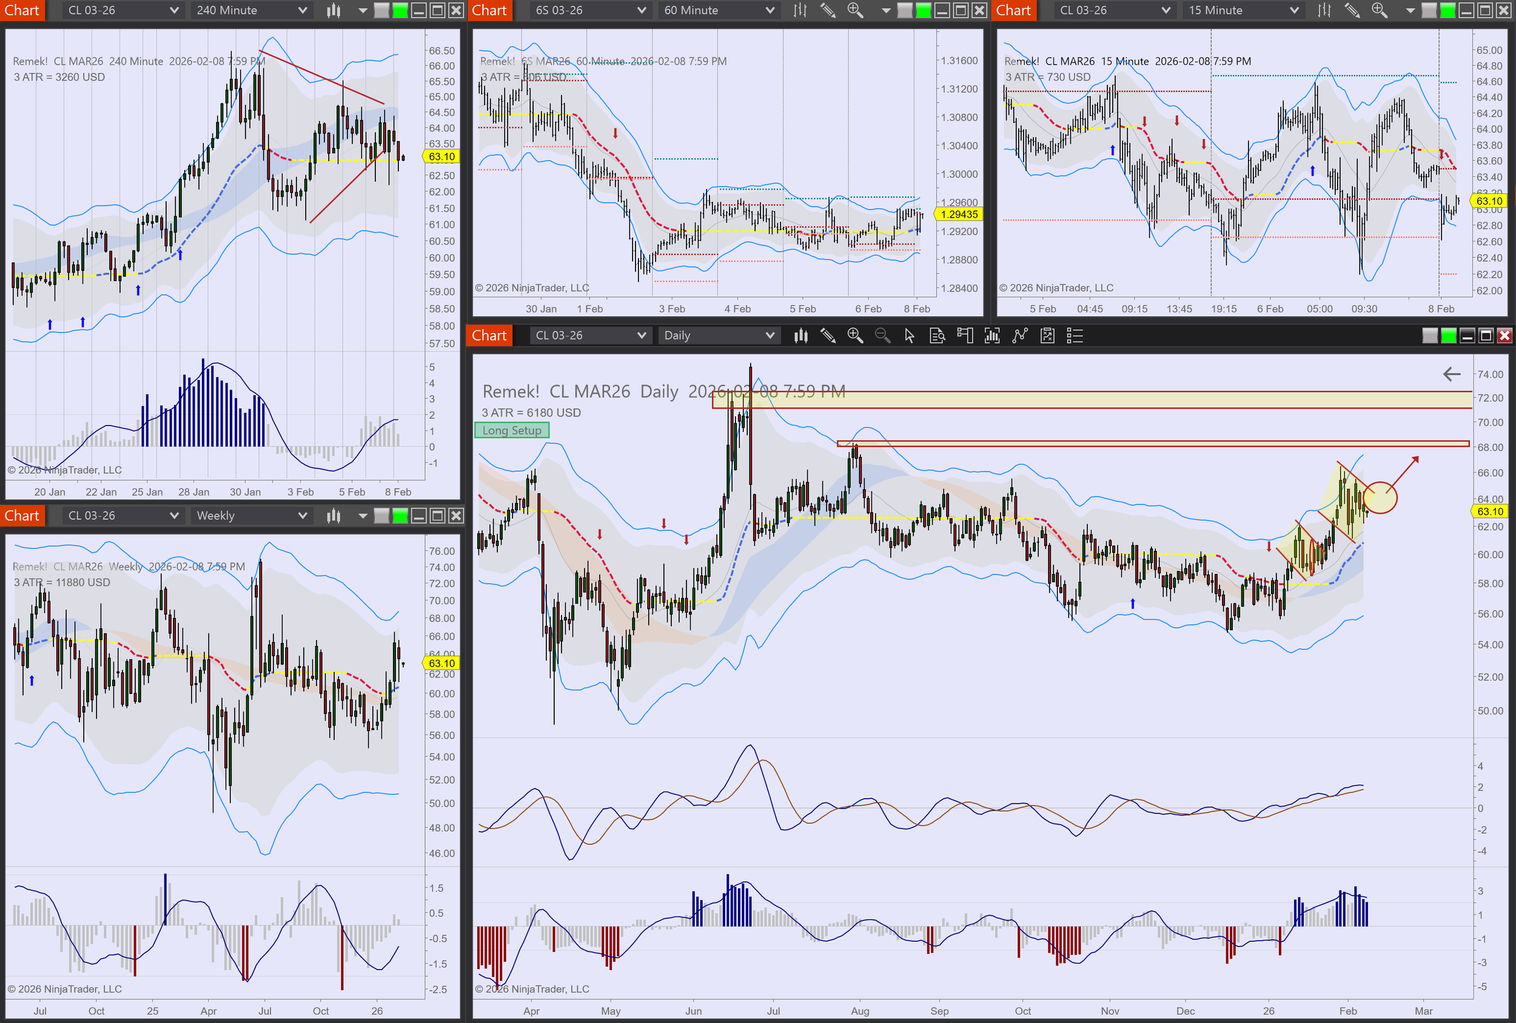Expand the 240 Minute interval dropdown

[302, 10]
